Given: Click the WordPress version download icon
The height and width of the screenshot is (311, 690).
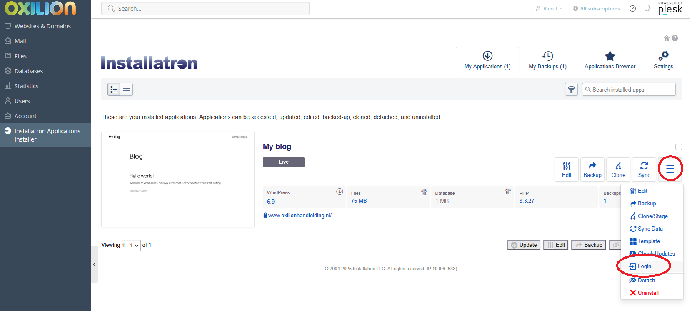Looking at the screenshot, I should [x=340, y=192].
